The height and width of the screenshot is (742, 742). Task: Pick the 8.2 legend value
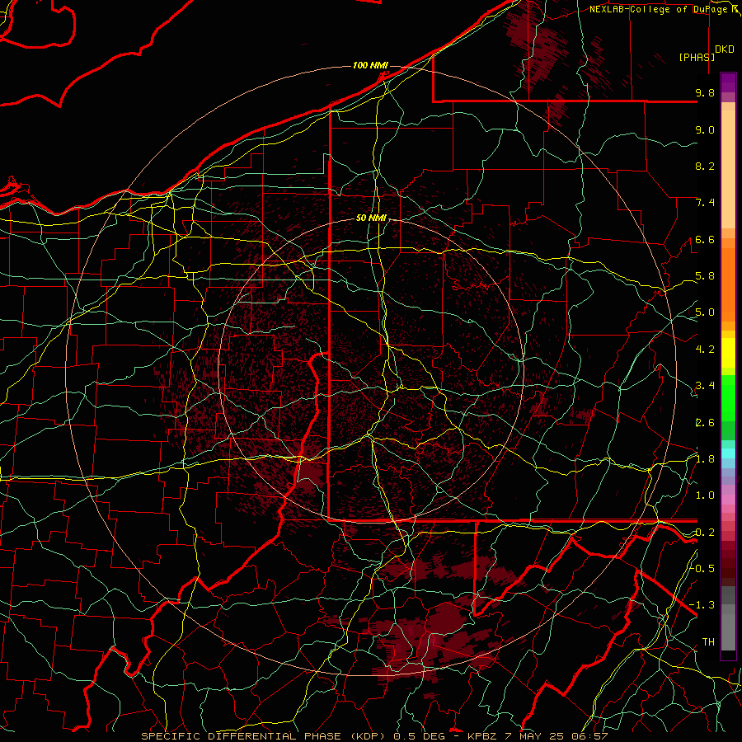click(705, 166)
